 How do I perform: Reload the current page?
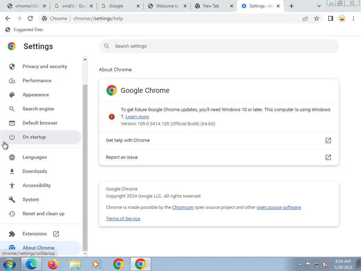(x=30, y=18)
